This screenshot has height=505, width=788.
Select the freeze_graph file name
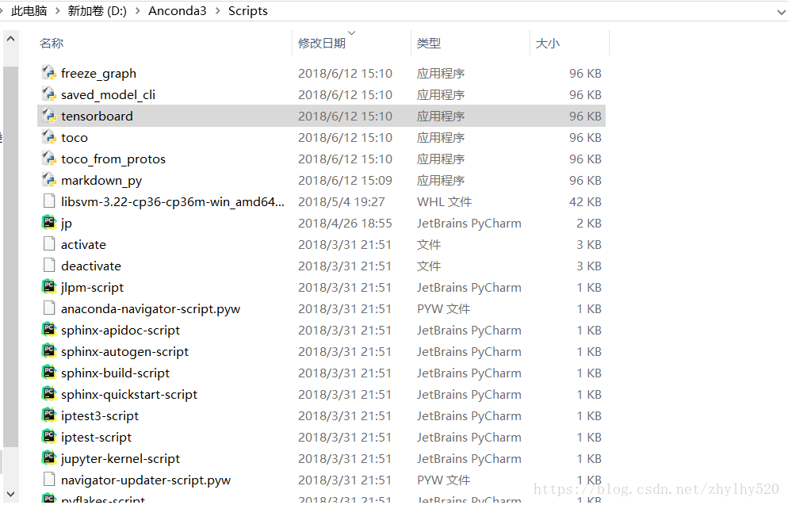point(98,74)
